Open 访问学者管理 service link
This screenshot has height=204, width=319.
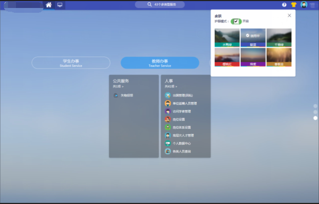tap(182, 111)
